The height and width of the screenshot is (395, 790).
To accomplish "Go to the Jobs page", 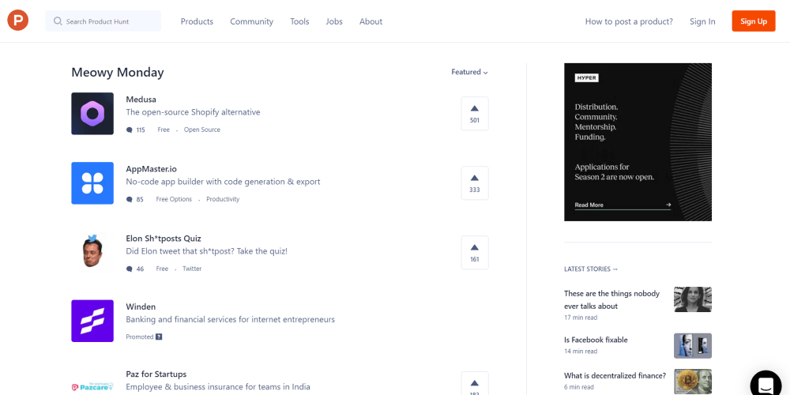I will pos(334,21).
